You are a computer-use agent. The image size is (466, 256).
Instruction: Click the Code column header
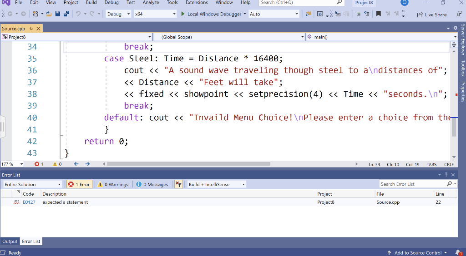point(30,194)
